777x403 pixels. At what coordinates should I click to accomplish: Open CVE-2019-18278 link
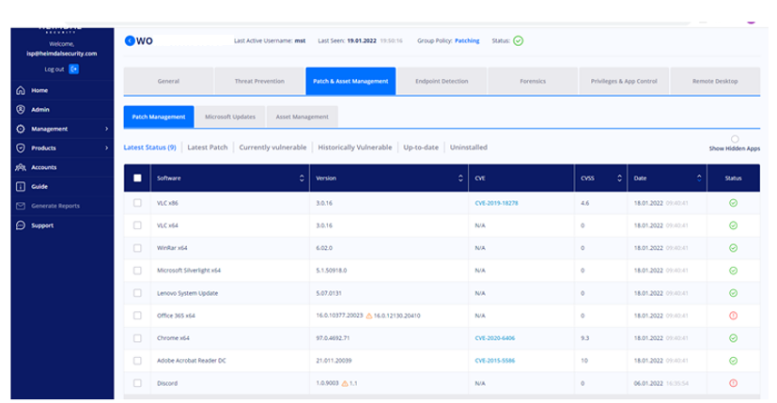click(x=496, y=203)
